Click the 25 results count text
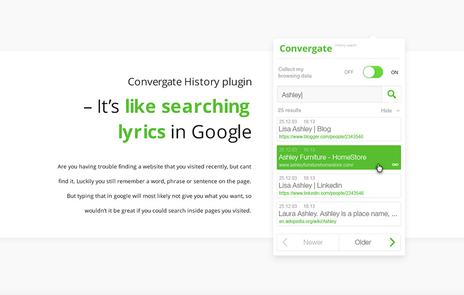The height and width of the screenshot is (295, 464). [x=290, y=110]
